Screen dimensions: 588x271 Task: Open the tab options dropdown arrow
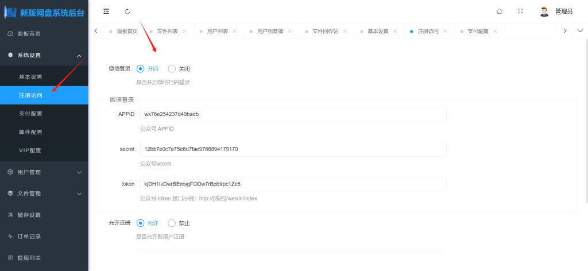point(580,31)
